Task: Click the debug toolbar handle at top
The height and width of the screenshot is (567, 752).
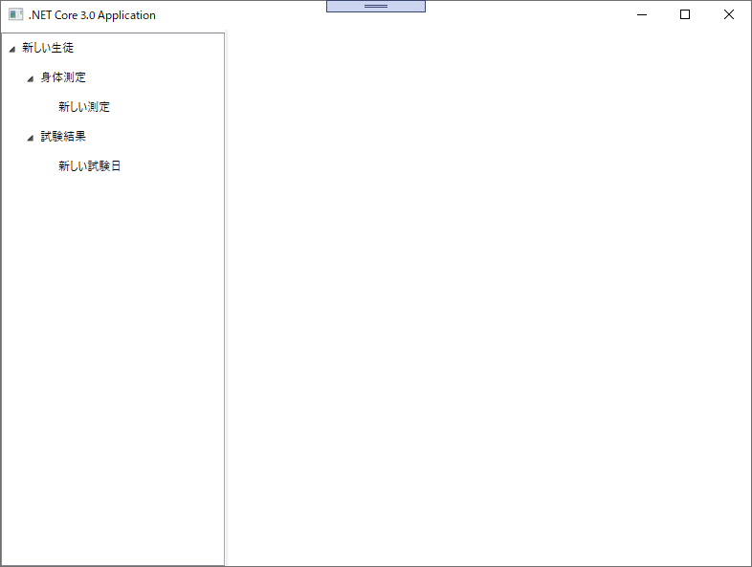Action: coord(376,7)
